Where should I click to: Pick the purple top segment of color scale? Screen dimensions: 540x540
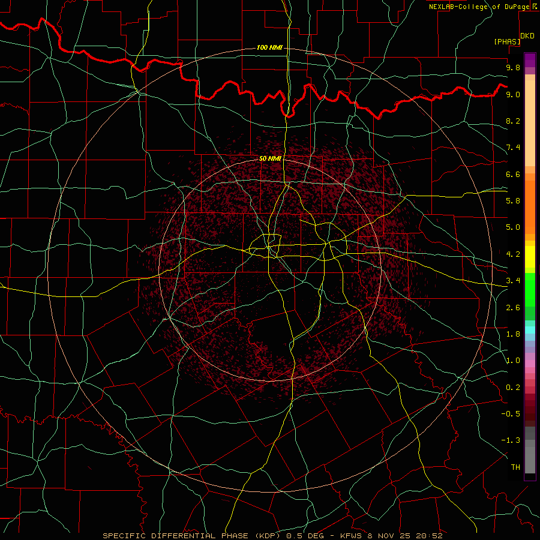tap(530, 60)
